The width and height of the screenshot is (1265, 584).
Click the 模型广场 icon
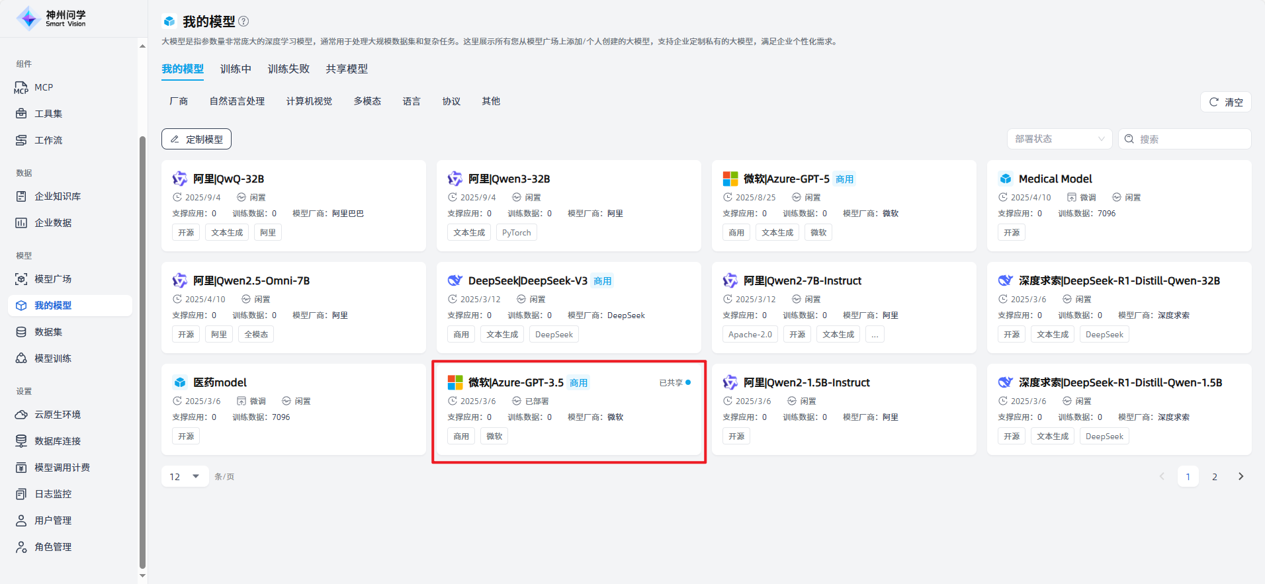pos(21,279)
